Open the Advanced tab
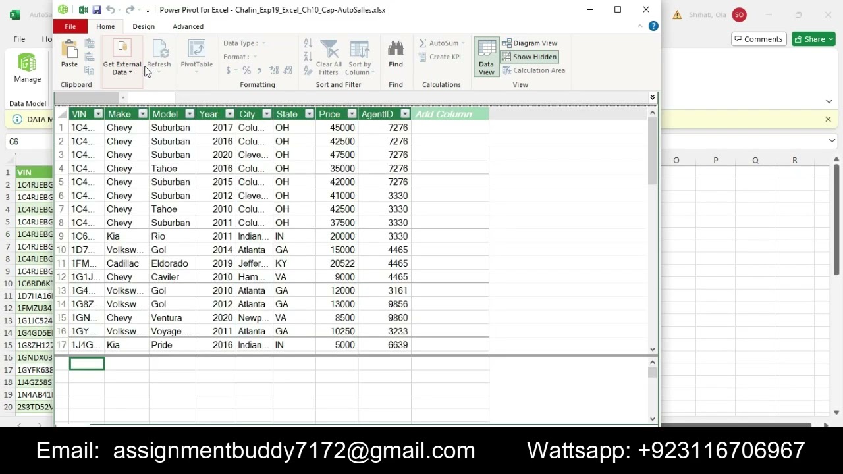 pyautogui.click(x=188, y=26)
